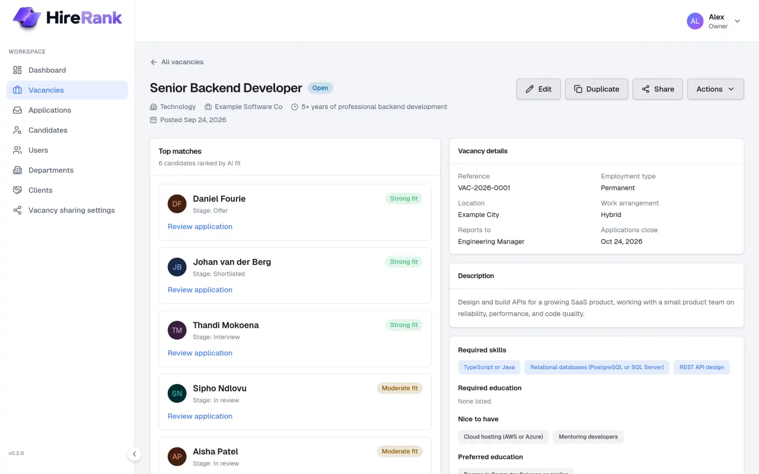The image size is (759, 474).
Task: Open Users in the sidebar
Action: pyautogui.click(x=67, y=150)
